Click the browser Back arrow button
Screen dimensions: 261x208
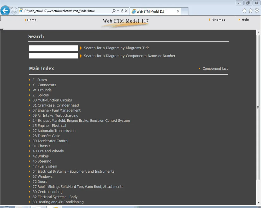pos(5,11)
